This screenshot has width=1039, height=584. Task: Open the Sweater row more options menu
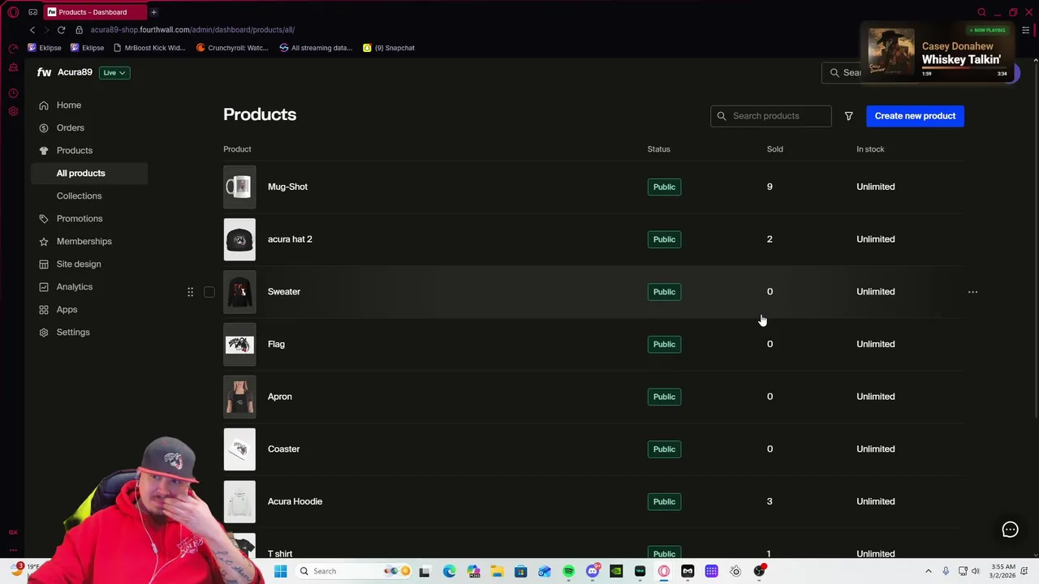[x=972, y=291]
